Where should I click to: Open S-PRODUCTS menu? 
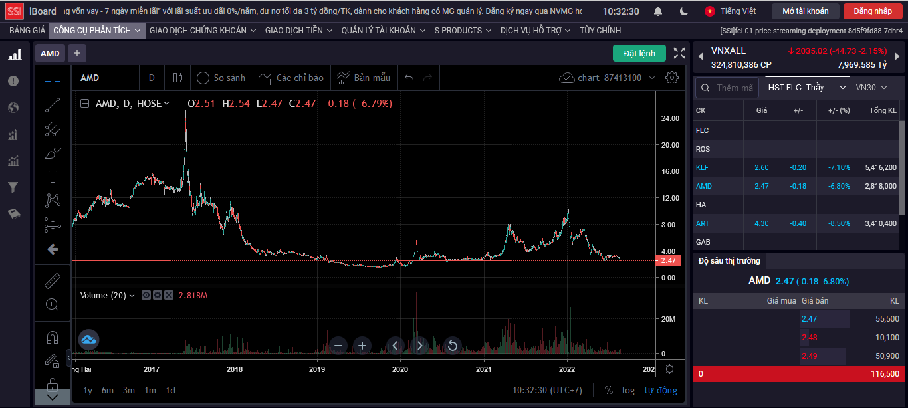pos(463,30)
